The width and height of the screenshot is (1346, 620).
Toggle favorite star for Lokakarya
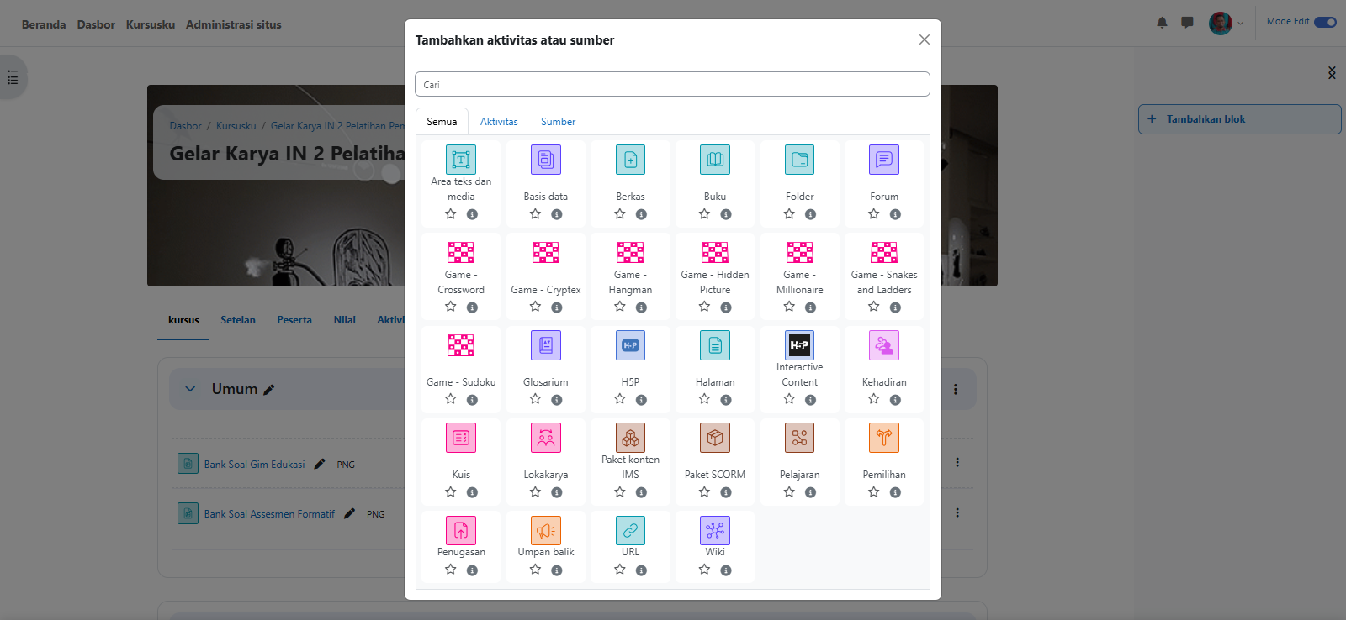[535, 492]
